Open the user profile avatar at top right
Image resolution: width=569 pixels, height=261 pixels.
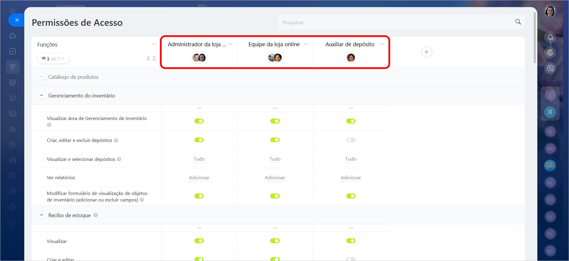coord(550,11)
